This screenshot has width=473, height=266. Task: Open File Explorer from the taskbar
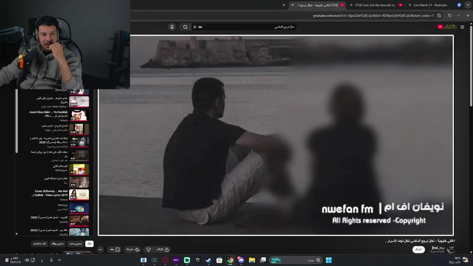coord(252,260)
